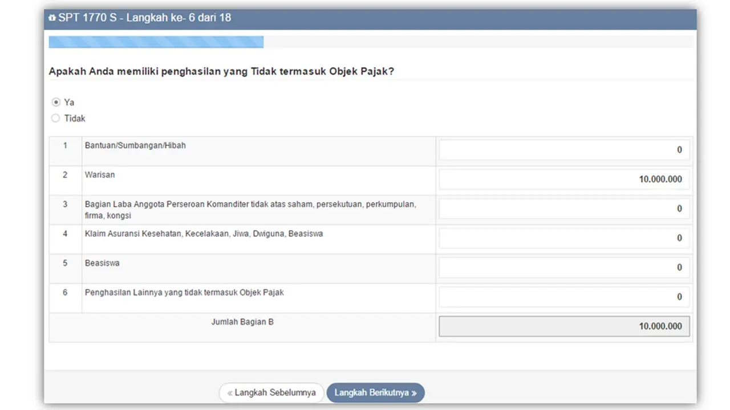The image size is (730, 410).
Task: Click the "Penghasilan Lainnya" row label text
Action: pos(184,293)
